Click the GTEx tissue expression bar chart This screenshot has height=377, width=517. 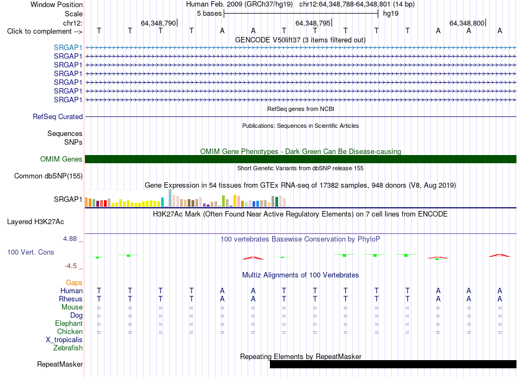tap(187, 199)
